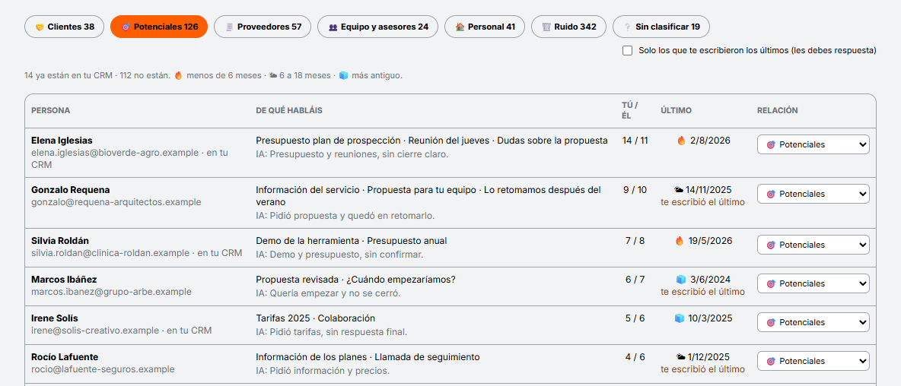The width and height of the screenshot is (901, 386).
Task: Click the summary '14 ya están en tu CRM'
Action: [68, 75]
